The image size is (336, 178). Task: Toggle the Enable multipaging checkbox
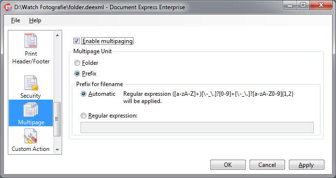(77, 41)
